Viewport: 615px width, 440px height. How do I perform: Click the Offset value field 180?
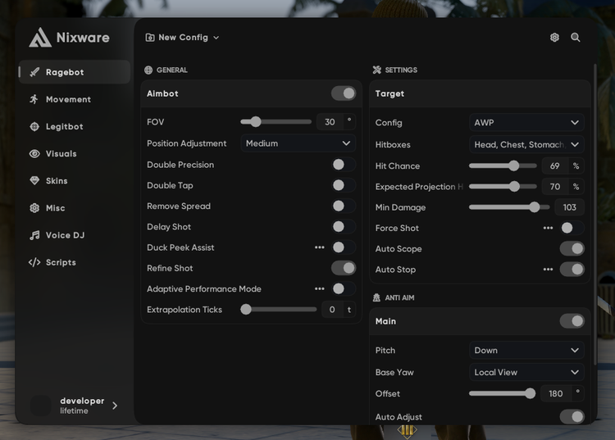click(555, 393)
